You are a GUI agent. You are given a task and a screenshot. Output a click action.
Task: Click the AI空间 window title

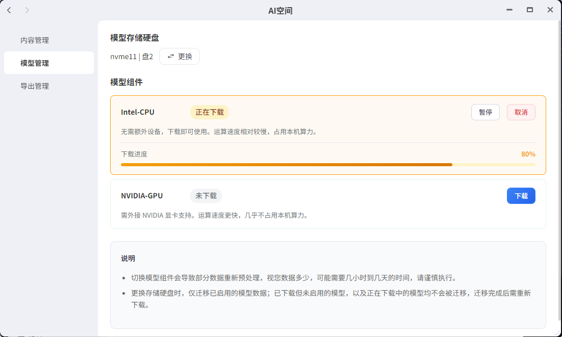coord(280,11)
